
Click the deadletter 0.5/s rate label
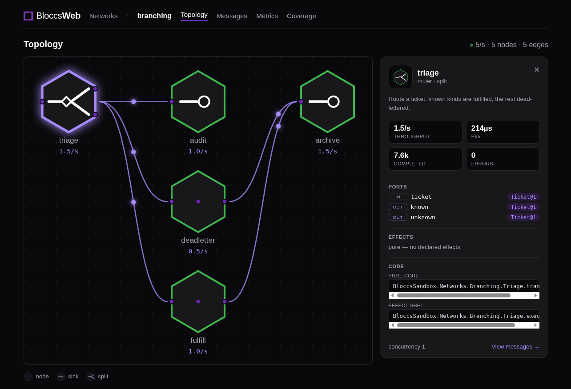[x=198, y=251]
